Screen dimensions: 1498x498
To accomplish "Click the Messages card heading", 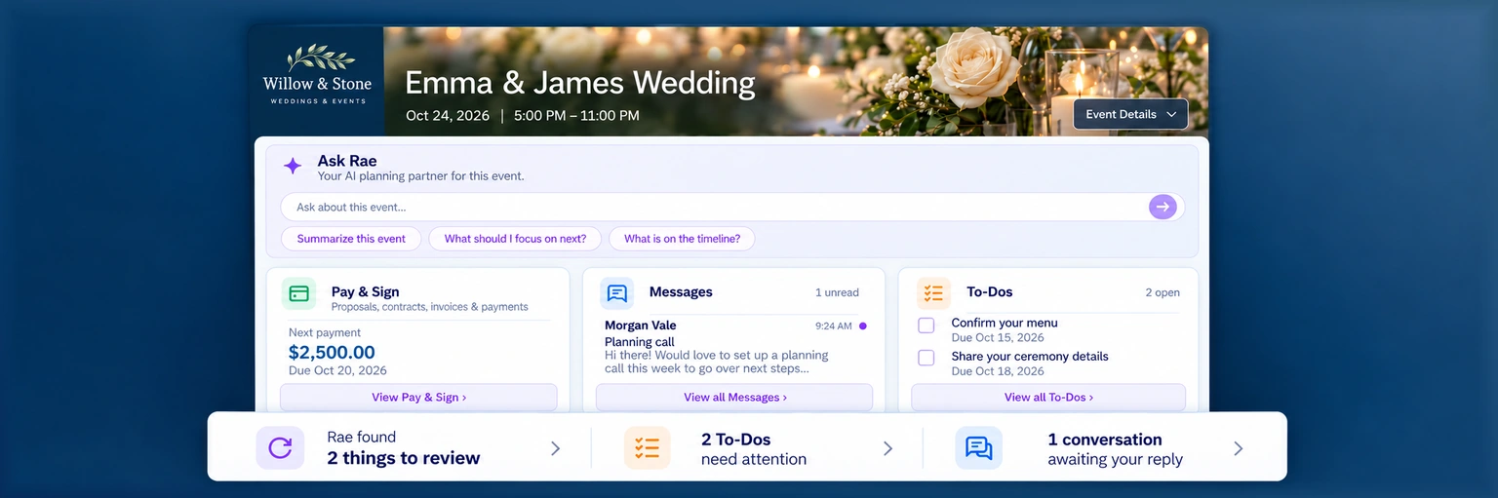I will point(681,291).
